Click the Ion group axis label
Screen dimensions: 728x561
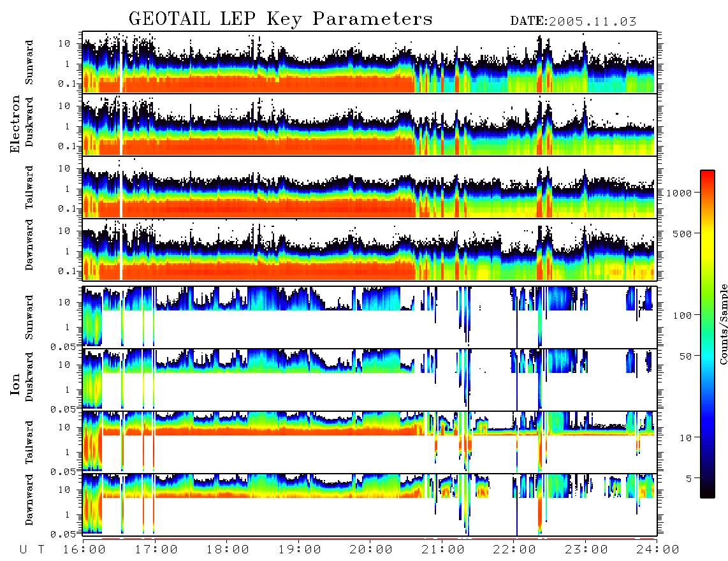tap(15, 384)
